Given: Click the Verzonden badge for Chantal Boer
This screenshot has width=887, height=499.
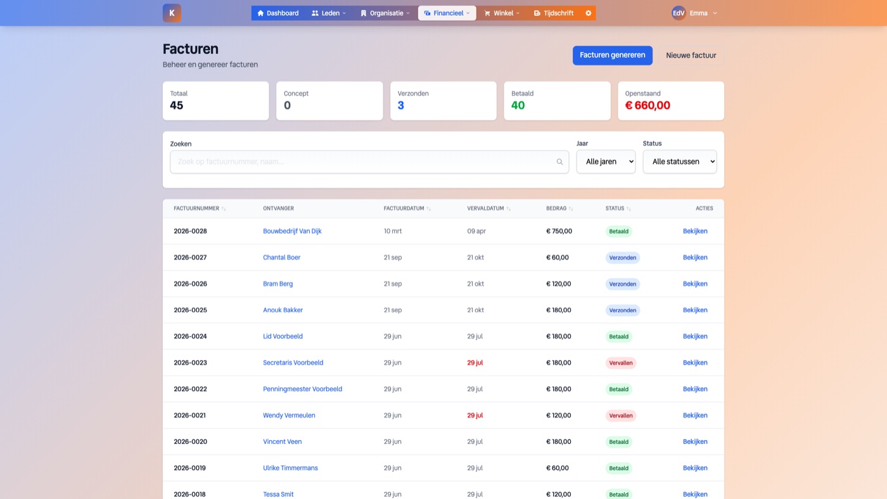Looking at the screenshot, I should pos(623,257).
